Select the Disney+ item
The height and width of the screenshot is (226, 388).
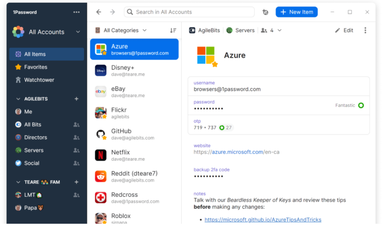(x=135, y=71)
